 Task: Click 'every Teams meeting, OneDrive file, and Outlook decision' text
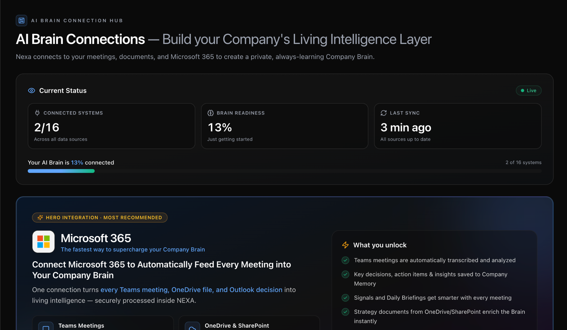pyautogui.click(x=191, y=290)
